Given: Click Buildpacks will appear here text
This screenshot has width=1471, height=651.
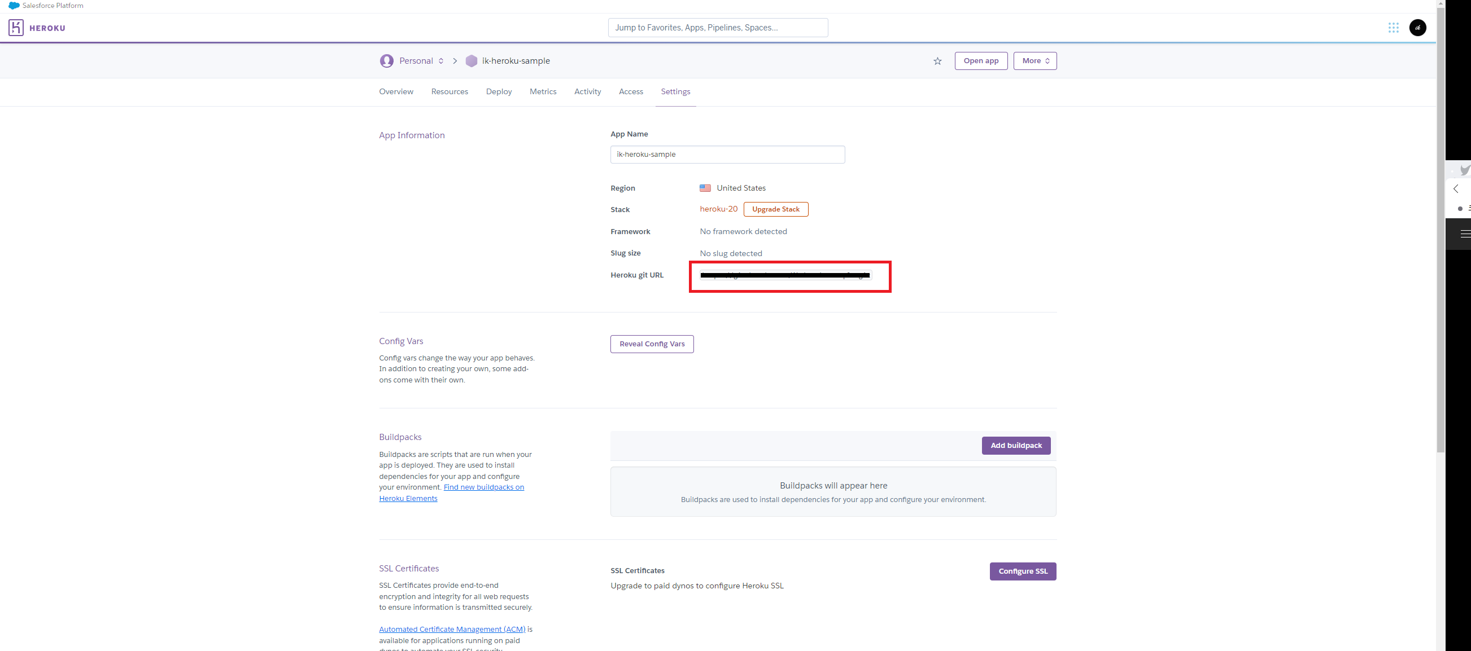Looking at the screenshot, I should pyautogui.click(x=833, y=486).
